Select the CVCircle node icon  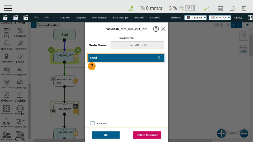(x=20, y=97)
